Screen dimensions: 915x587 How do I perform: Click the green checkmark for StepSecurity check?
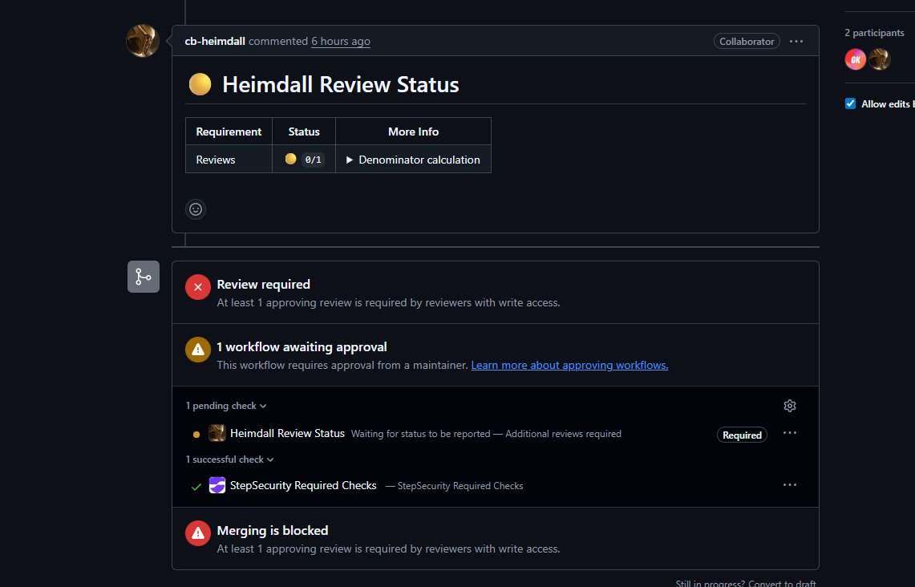196,486
